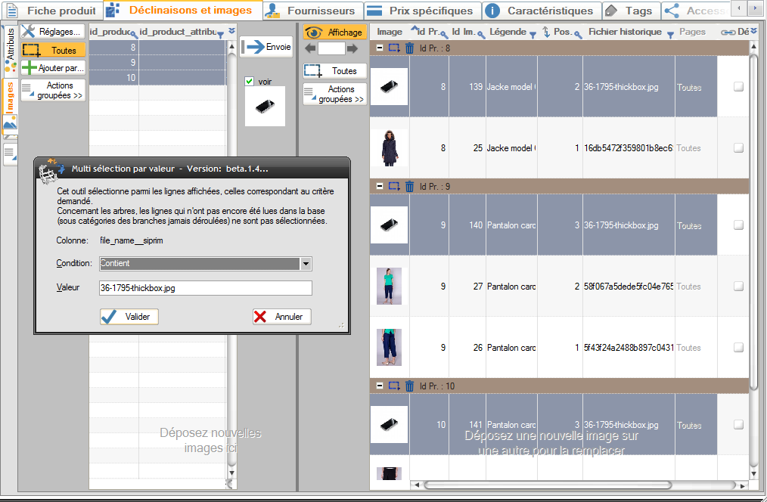Click the select-group icon in Id Pr. 9 header
Screen dimensions: 767x502
tap(394, 186)
